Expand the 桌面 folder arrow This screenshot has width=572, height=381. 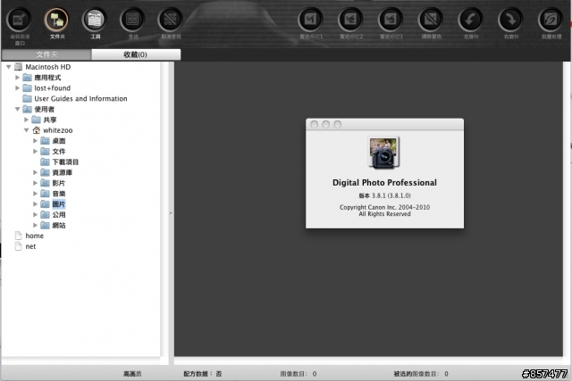(x=35, y=141)
